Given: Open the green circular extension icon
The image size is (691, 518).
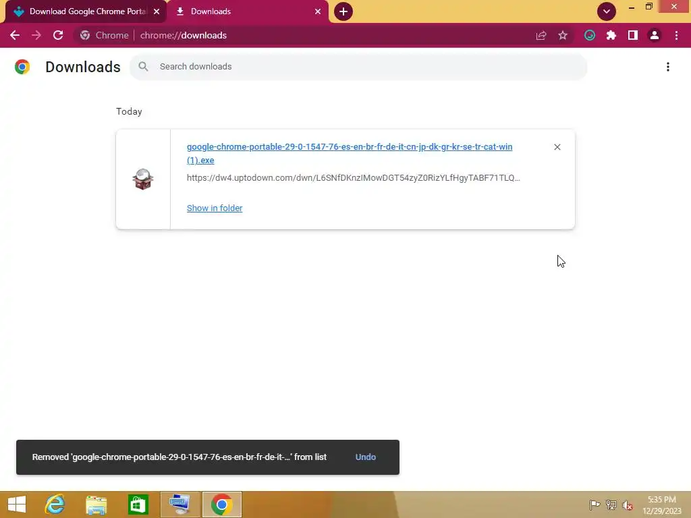Looking at the screenshot, I should 590,35.
